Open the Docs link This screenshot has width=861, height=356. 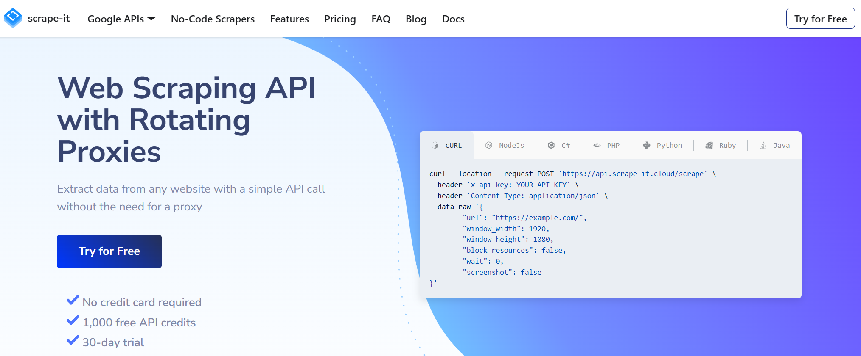tap(453, 19)
